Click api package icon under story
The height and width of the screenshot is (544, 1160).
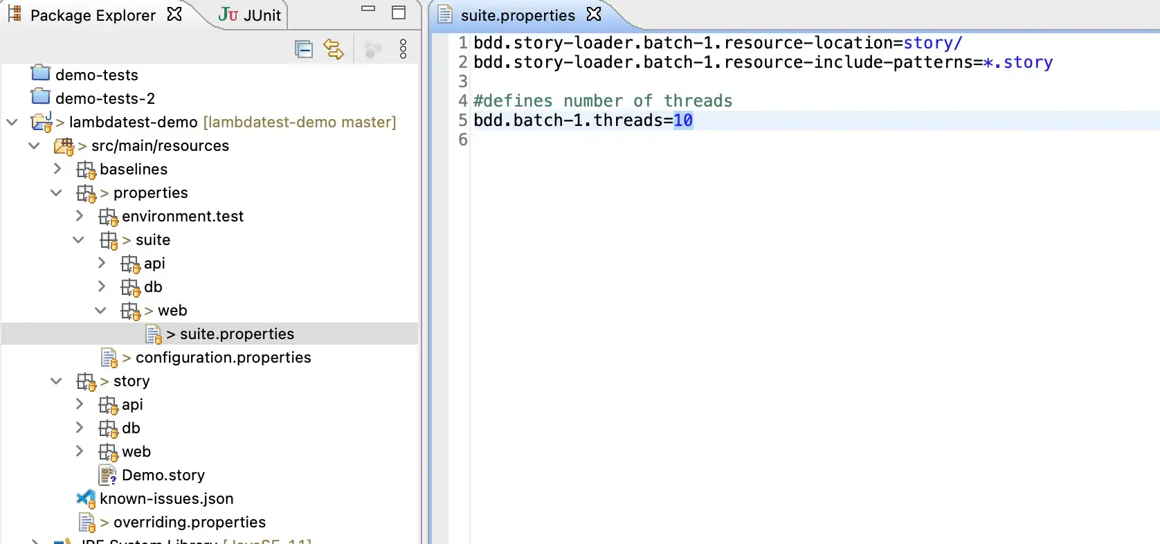[108, 406]
